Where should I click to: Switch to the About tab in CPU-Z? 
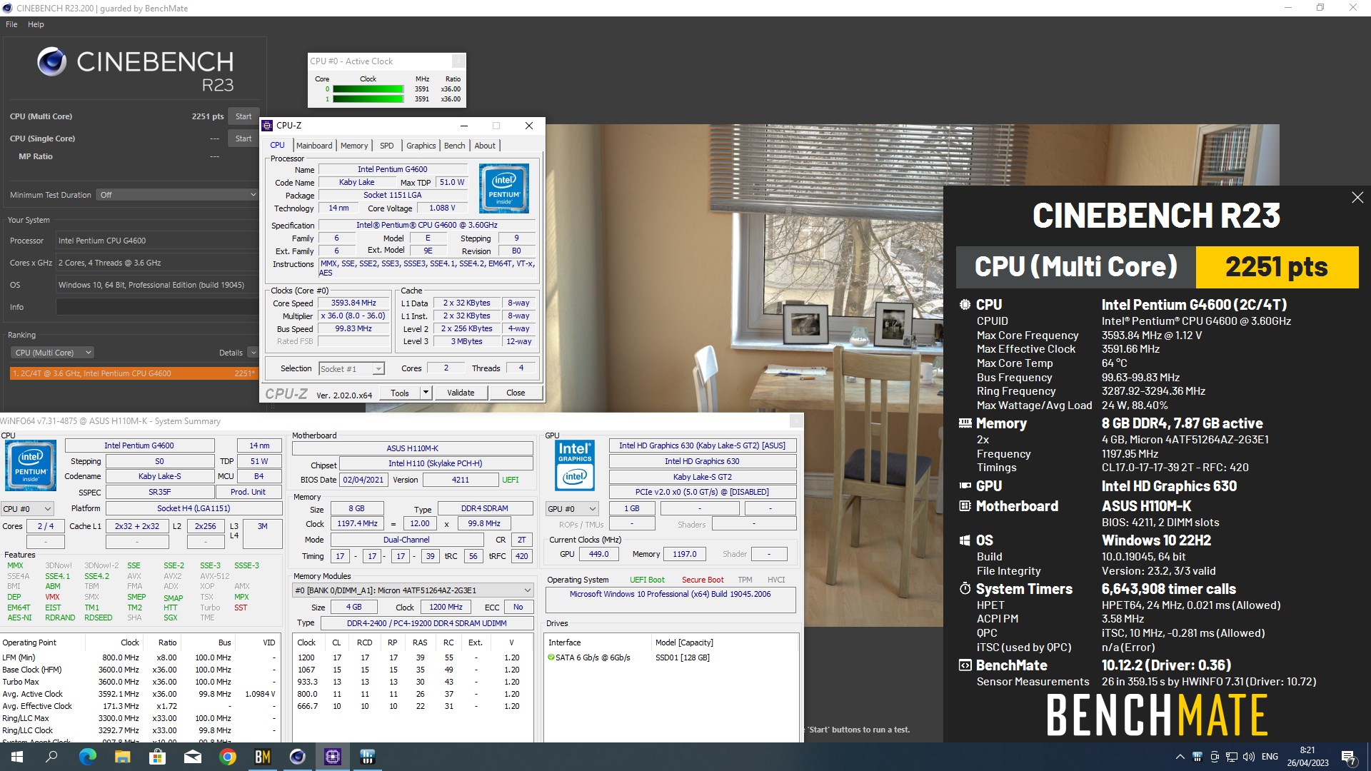(x=485, y=146)
